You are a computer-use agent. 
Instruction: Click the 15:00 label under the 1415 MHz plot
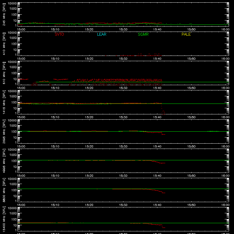pyautogui.click(x=21, y=117)
